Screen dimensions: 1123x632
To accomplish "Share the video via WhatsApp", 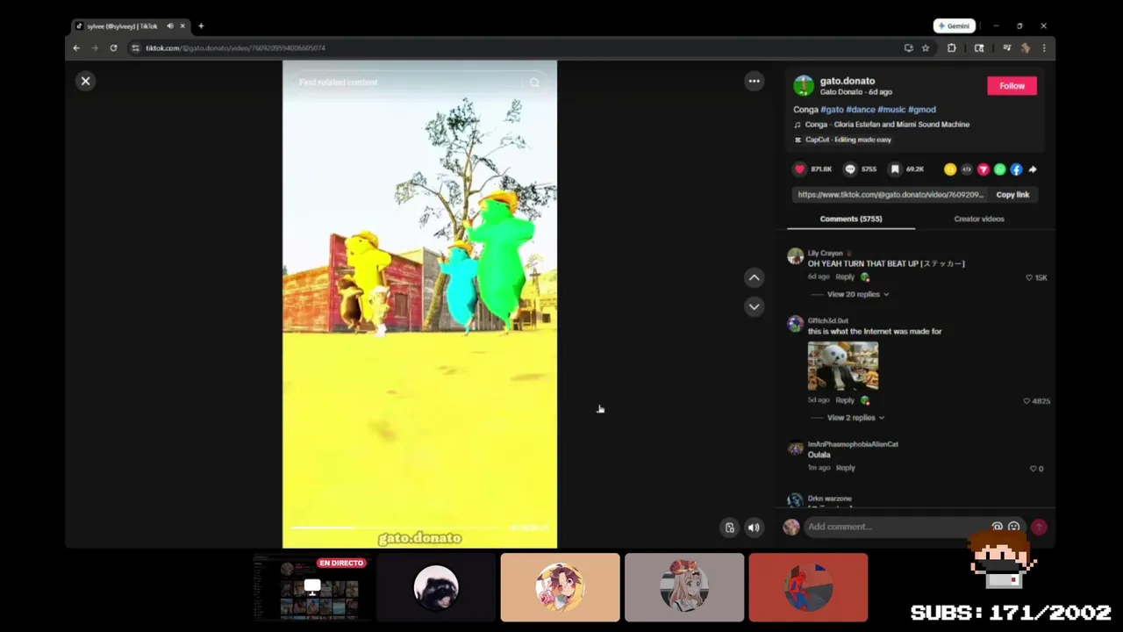I will 999,169.
